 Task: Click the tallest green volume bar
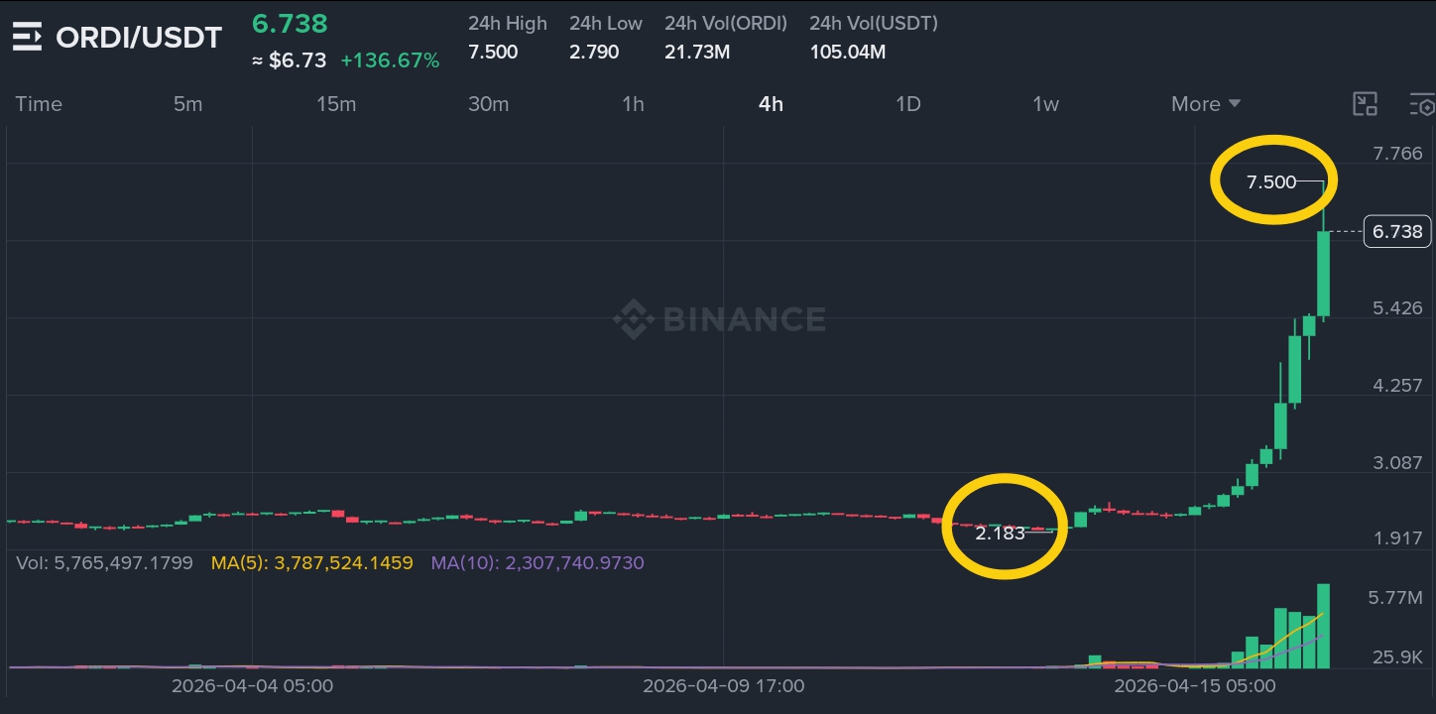tap(1323, 625)
